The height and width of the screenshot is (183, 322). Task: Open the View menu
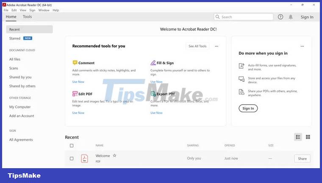click(x=23, y=10)
